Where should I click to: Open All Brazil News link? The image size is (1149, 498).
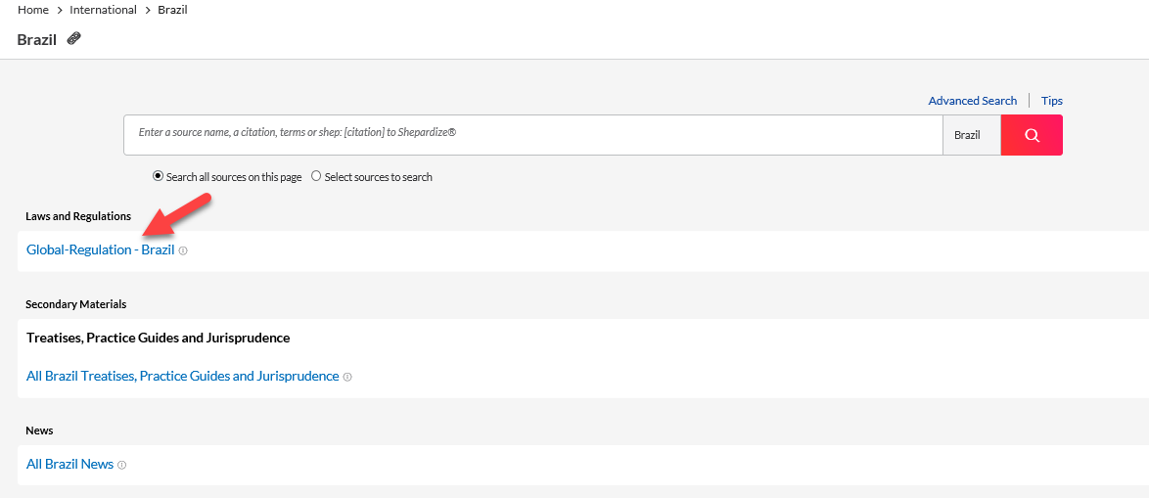(x=69, y=465)
